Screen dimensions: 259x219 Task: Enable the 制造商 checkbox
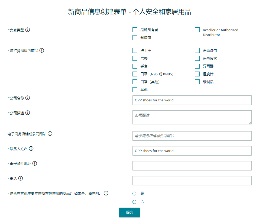pos(135,38)
